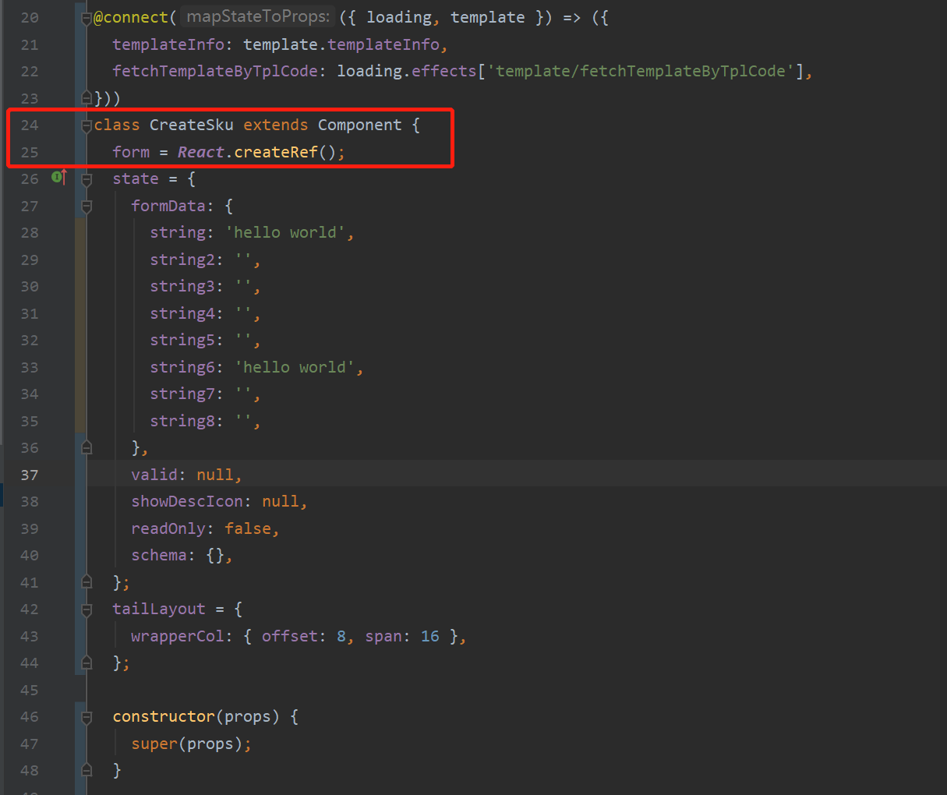Toggle folding of the tailLayout object
The width and height of the screenshot is (947, 795).
point(86,609)
